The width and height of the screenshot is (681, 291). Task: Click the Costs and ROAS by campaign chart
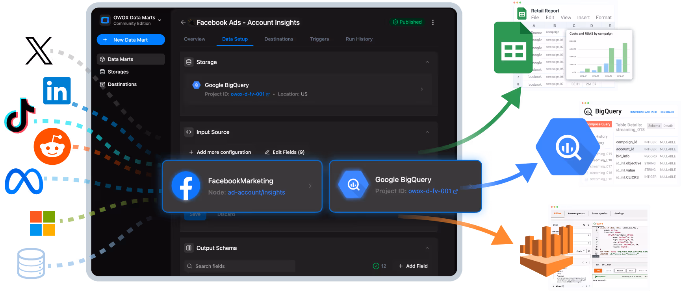599,55
